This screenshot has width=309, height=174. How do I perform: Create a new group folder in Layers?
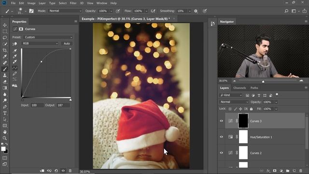(288, 171)
